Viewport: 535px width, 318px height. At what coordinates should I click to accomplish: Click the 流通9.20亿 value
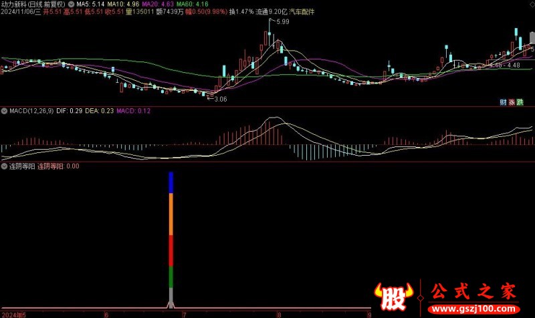[272, 12]
